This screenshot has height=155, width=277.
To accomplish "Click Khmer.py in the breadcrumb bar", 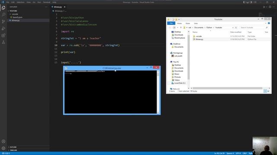I will point(58,11).
